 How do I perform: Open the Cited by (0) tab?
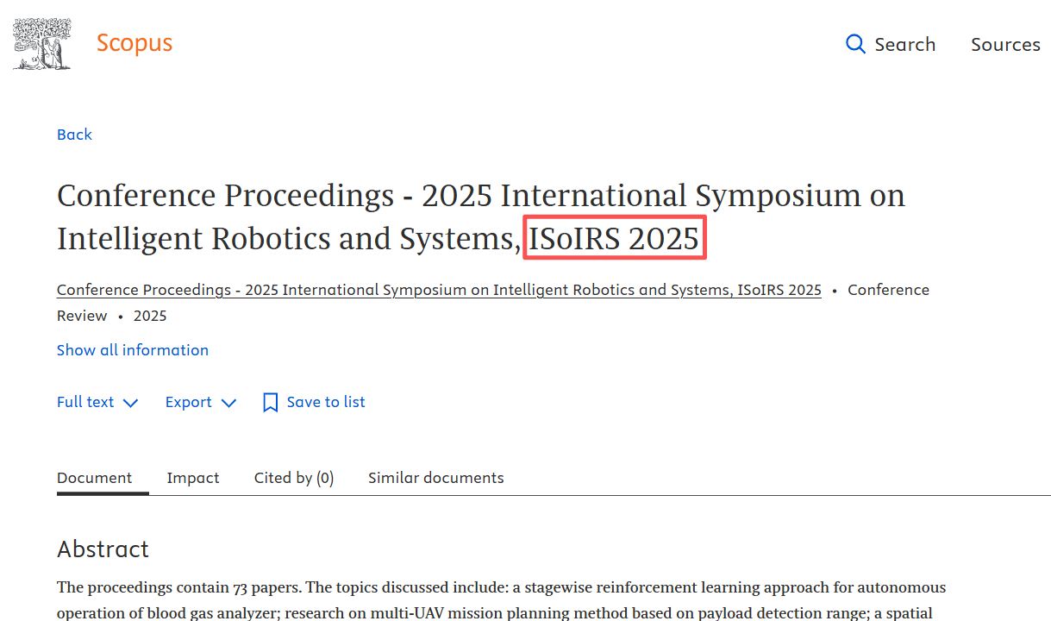[x=294, y=478]
